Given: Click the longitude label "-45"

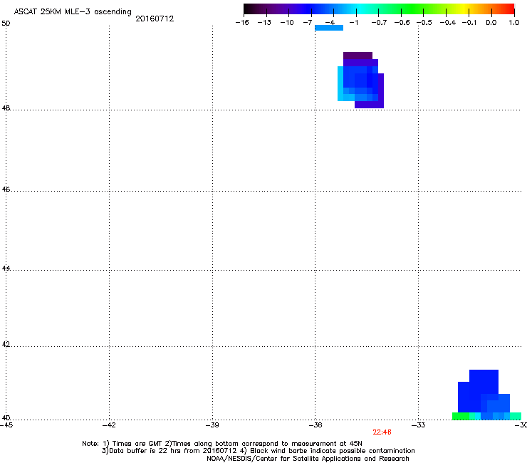Looking at the screenshot, I should point(6,425).
